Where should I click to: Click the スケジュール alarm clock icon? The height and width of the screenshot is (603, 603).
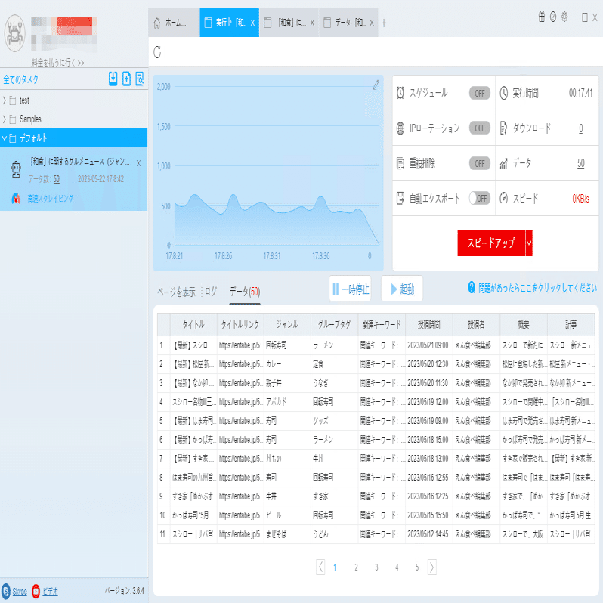click(x=400, y=93)
